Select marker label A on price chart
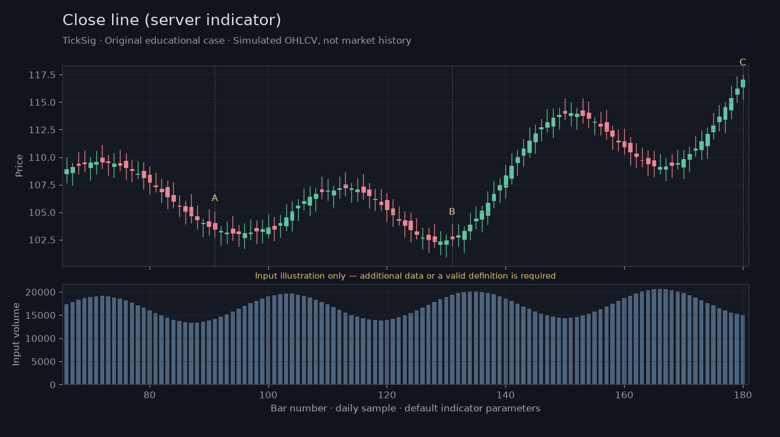 (215, 198)
